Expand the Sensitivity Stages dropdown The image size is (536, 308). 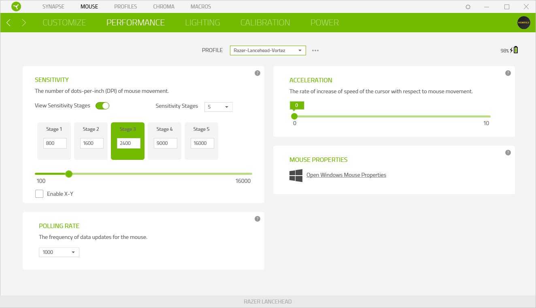(x=219, y=107)
